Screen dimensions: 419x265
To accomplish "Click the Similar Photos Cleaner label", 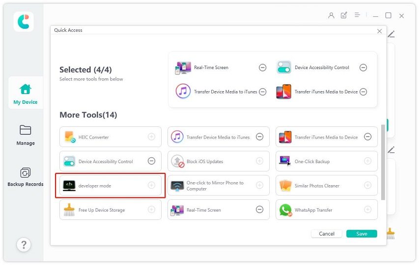I will pos(317,186).
